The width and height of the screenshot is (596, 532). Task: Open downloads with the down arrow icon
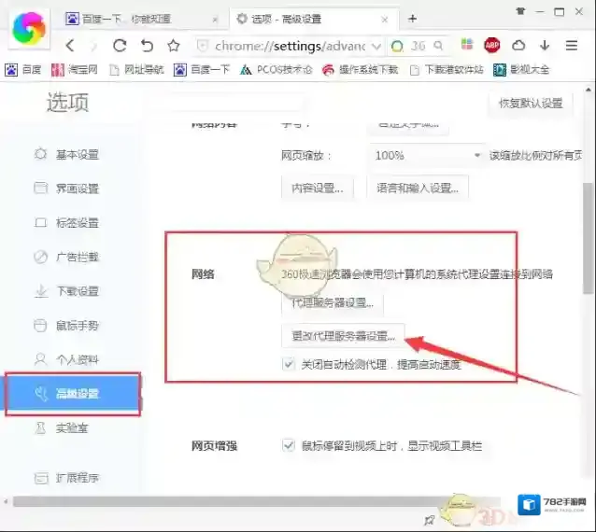(545, 46)
